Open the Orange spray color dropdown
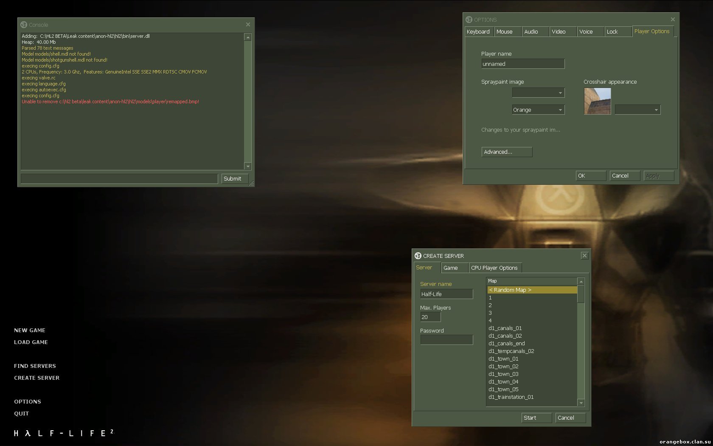Screen dimensions: 713x446 538,110
